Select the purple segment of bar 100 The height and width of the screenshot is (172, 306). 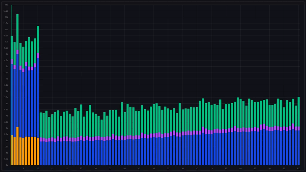coord(299,128)
